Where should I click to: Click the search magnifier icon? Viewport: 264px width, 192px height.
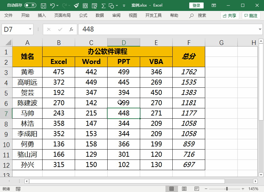pos(191,16)
